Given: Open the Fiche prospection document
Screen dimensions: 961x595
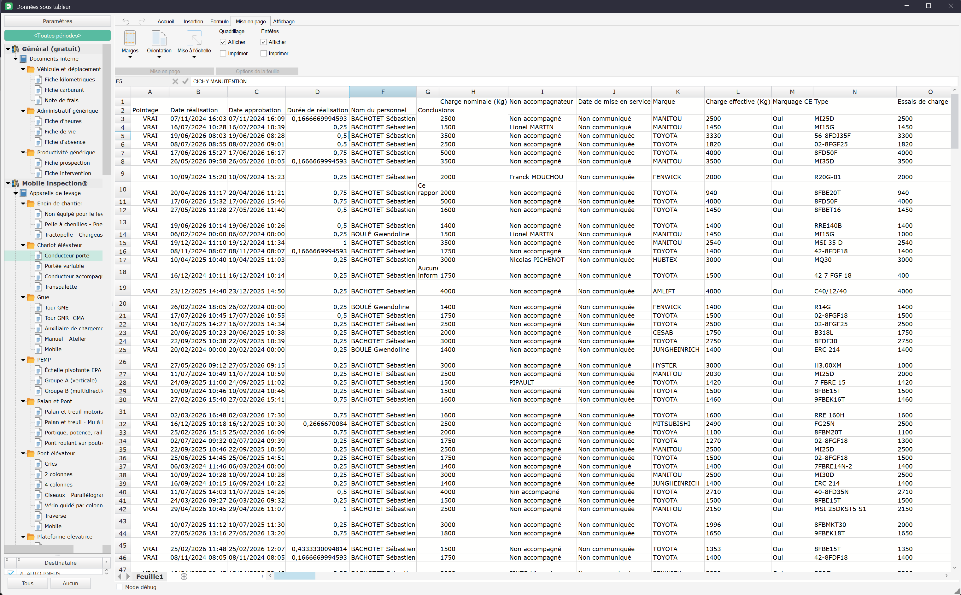Looking at the screenshot, I should [67, 163].
